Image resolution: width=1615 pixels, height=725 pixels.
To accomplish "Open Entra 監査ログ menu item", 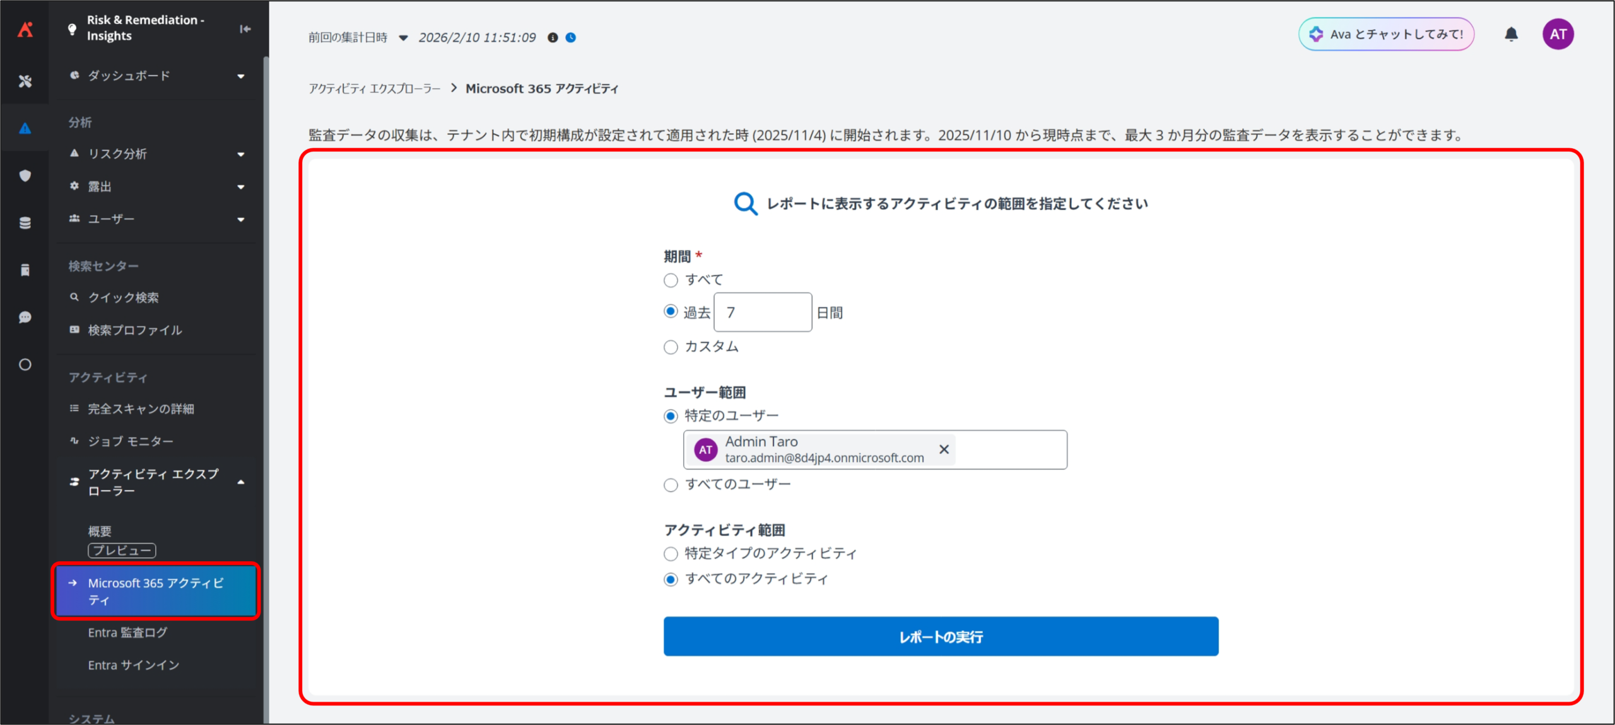I will click(x=128, y=632).
